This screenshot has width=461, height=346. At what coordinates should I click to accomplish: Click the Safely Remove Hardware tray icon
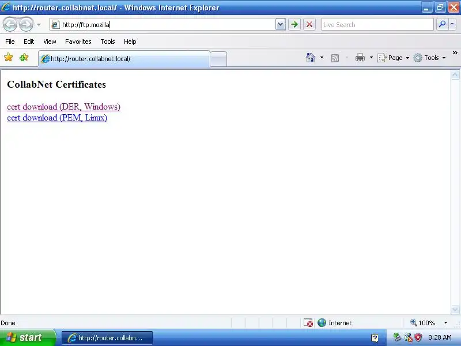(x=397, y=337)
